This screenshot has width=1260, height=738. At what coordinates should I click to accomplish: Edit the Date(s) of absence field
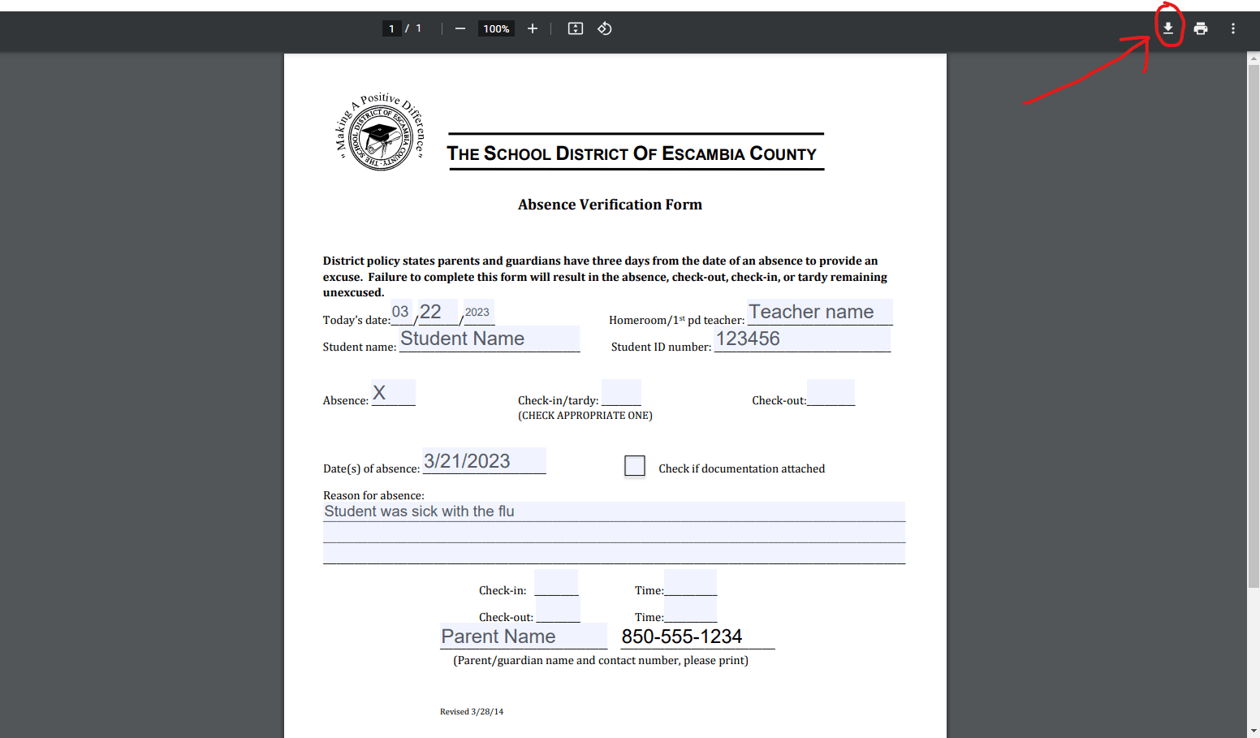tap(484, 461)
